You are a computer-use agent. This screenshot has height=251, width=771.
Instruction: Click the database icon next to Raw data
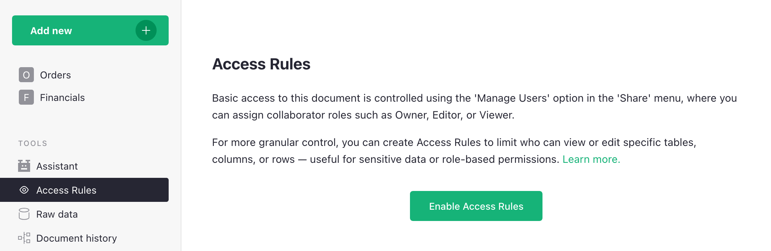pyautogui.click(x=24, y=214)
